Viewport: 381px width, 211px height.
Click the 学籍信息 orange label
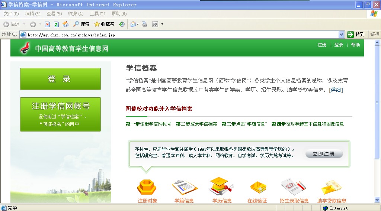(x=184, y=201)
